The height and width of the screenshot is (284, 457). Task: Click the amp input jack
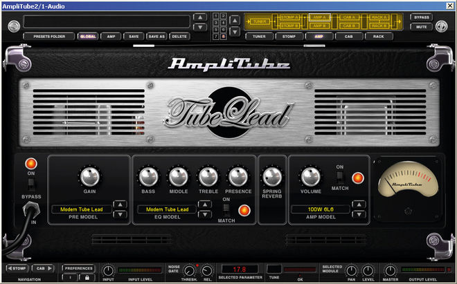(x=31, y=210)
